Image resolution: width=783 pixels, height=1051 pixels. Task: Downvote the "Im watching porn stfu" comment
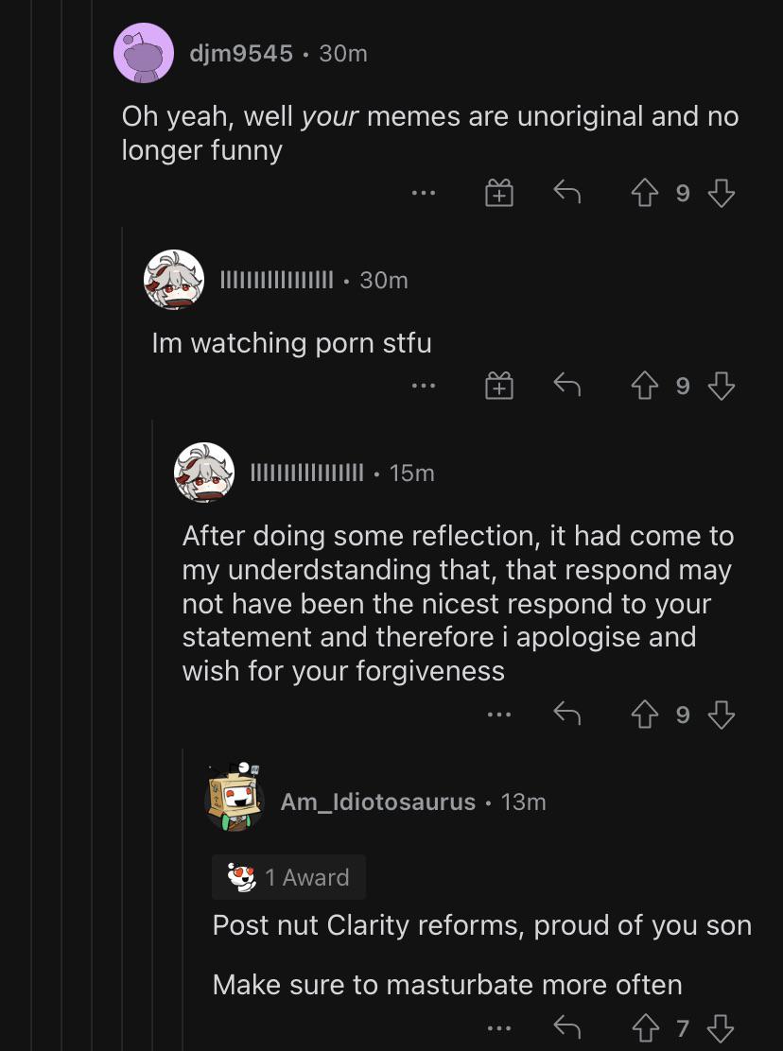pos(722,385)
